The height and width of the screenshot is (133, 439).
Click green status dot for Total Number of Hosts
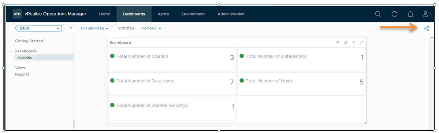click(x=242, y=80)
